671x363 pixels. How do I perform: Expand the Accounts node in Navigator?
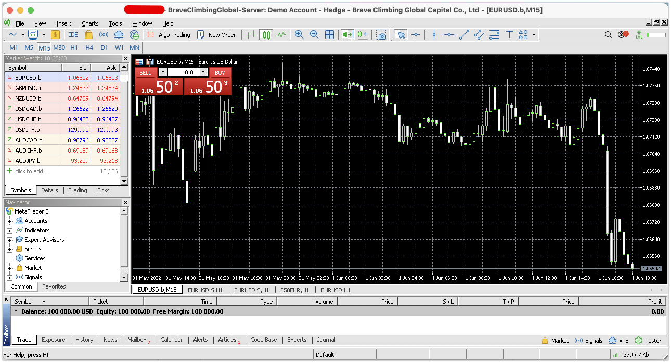pos(9,221)
